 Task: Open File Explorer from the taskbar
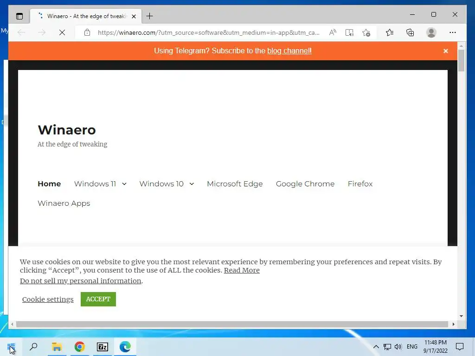click(x=57, y=347)
